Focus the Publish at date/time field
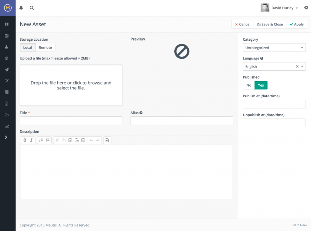Image resolution: width=311 pixels, height=231 pixels. point(274,104)
